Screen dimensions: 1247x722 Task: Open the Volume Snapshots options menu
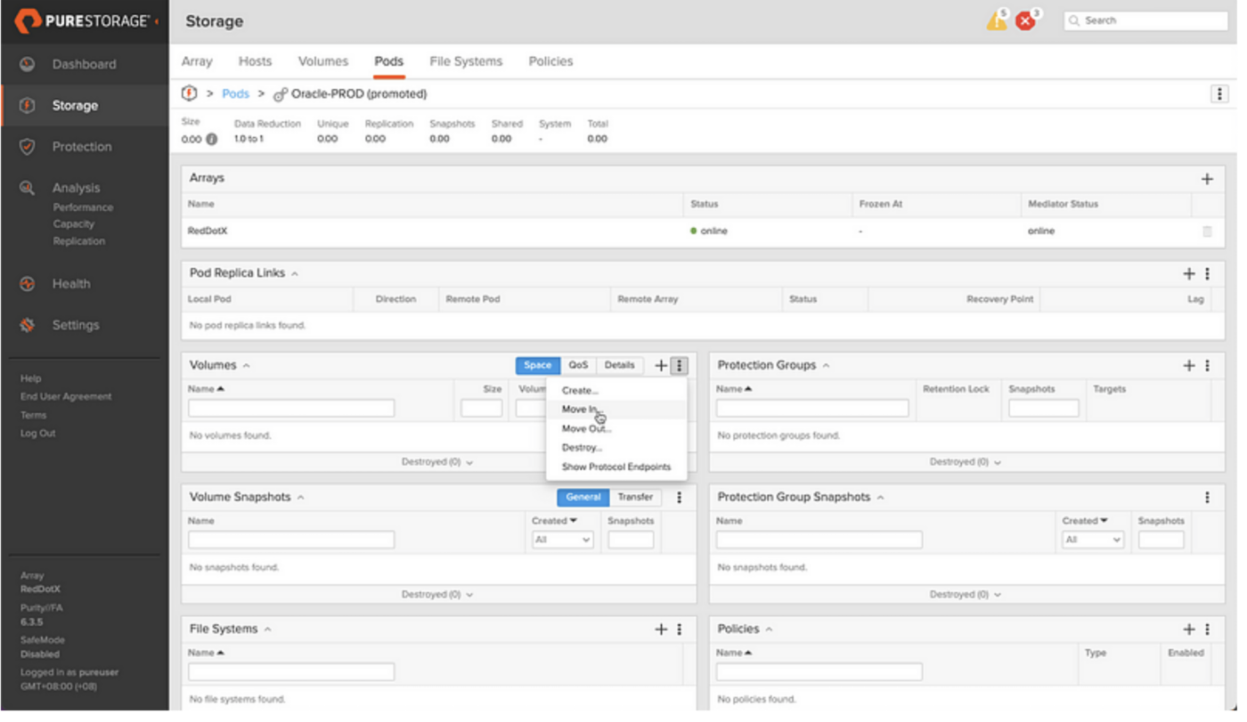(680, 498)
